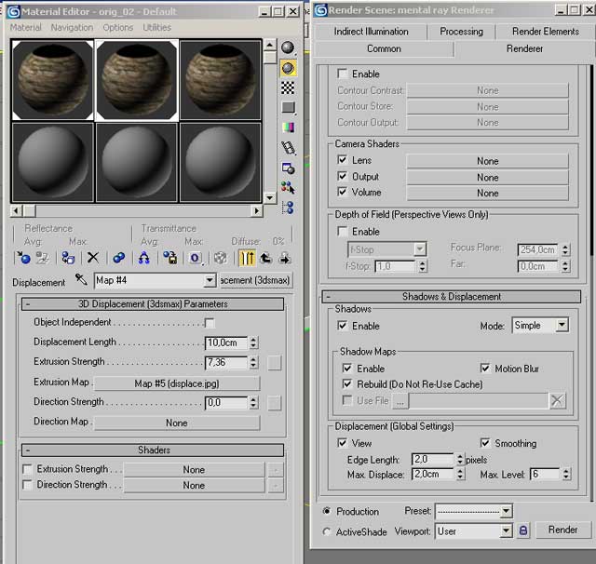Open the Preset dropdown
This screenshot has height=564, width=596.
506,511
